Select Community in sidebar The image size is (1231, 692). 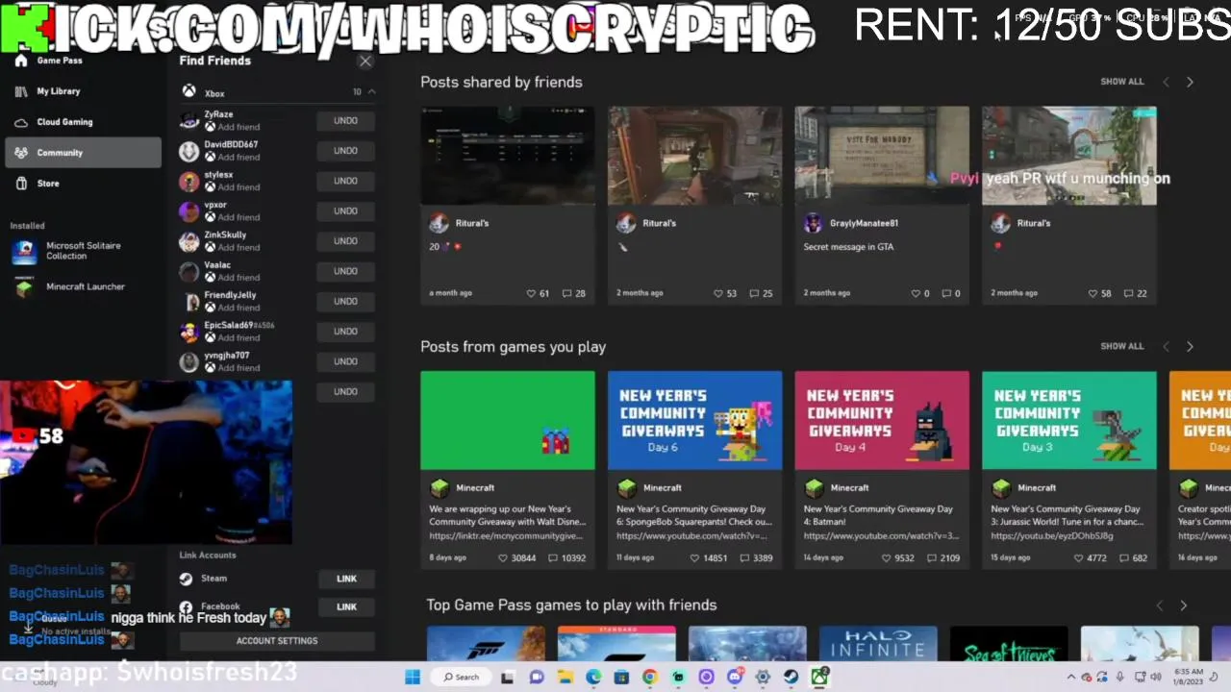coord(83,153)
